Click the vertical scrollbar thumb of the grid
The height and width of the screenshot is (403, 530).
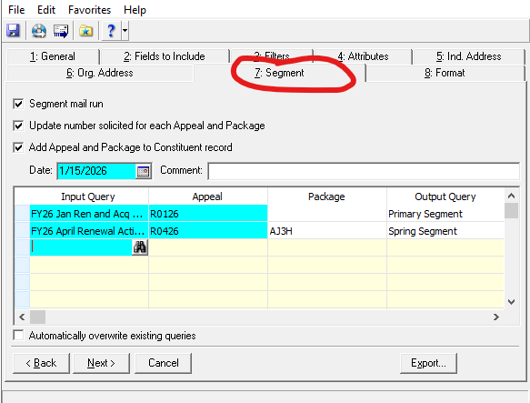pos(512,210)
